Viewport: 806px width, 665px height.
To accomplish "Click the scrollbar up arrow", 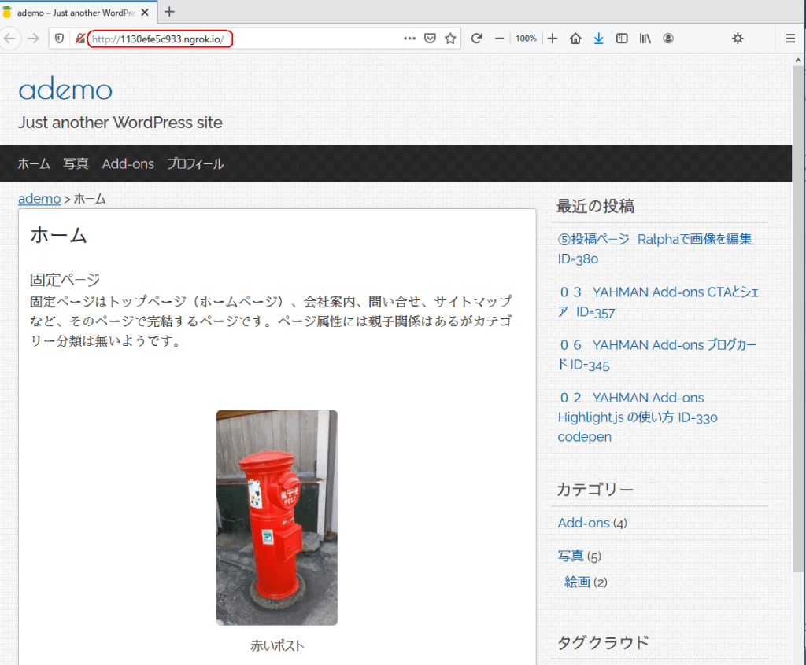I will 798,60.
